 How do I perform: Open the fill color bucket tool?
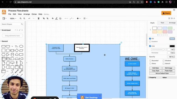[x=53, y=18]
